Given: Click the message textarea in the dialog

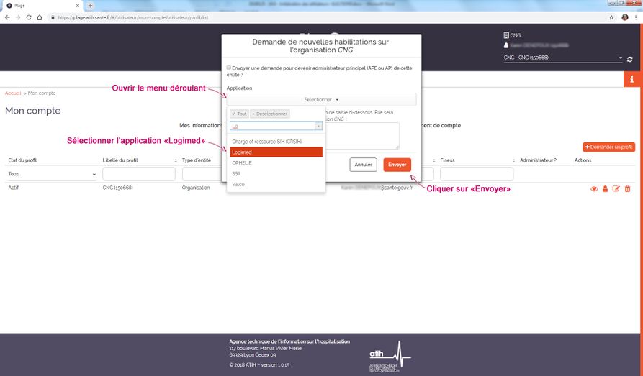Looking at the screenshot, I should click(x=362, y=136).
